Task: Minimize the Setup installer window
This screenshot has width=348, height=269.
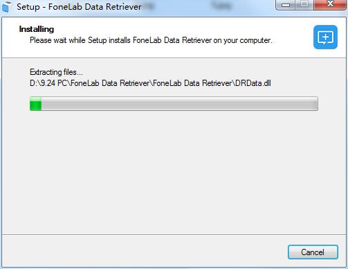Action: tap(286, 5)
